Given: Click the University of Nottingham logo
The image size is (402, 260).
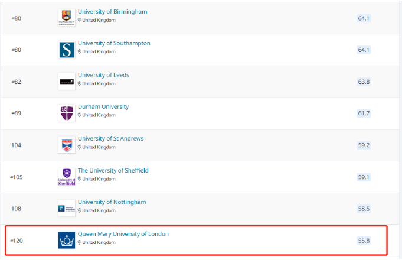Looking at the screenshot, I should (67, 208).
